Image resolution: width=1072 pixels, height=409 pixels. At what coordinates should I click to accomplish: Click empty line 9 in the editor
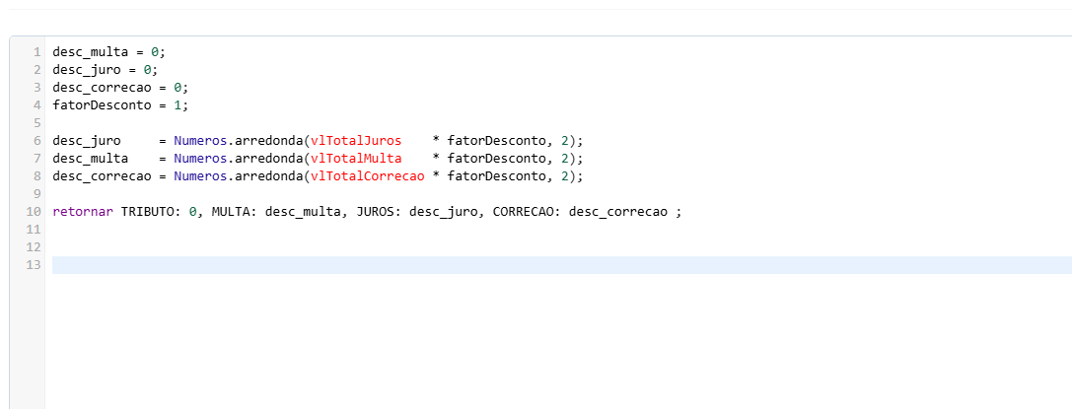coord(394,194)
